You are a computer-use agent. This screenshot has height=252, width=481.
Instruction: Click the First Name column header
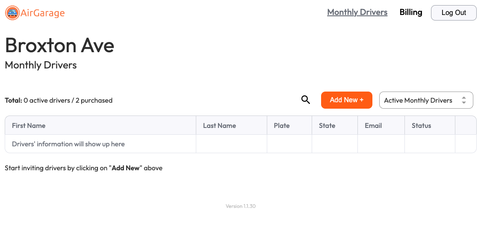tap(29, 125)
